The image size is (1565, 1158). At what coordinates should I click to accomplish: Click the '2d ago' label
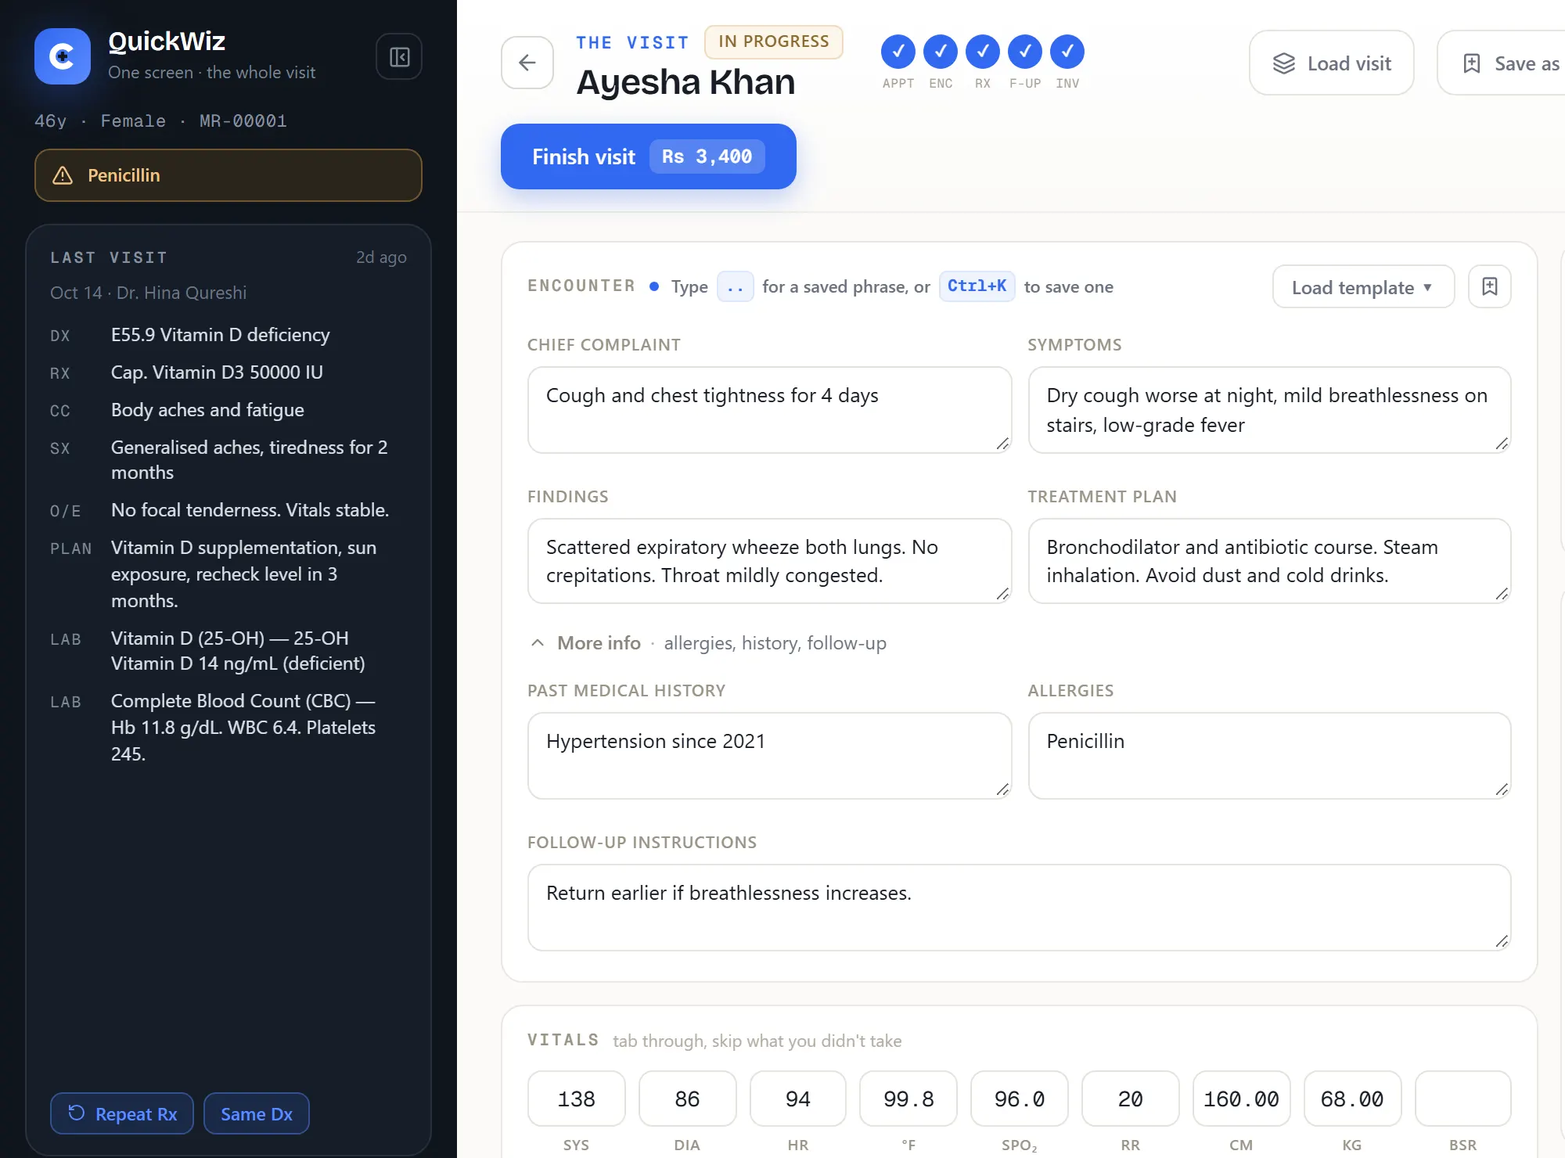tap(381, 257)
